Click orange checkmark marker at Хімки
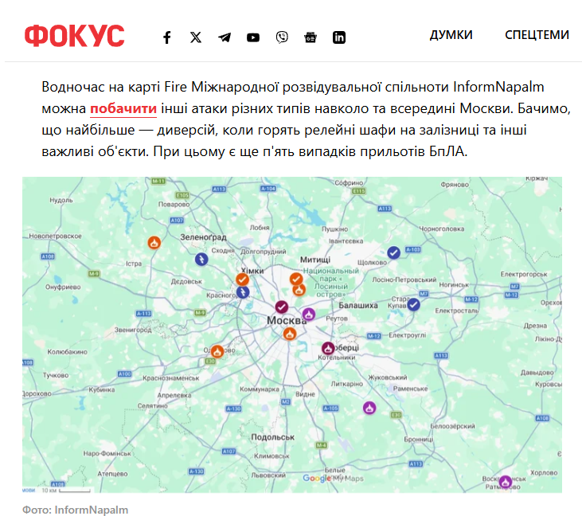Image resolution: width=582 pixels, height=516 pixels. pyautogui.click(x=242, y=279)
